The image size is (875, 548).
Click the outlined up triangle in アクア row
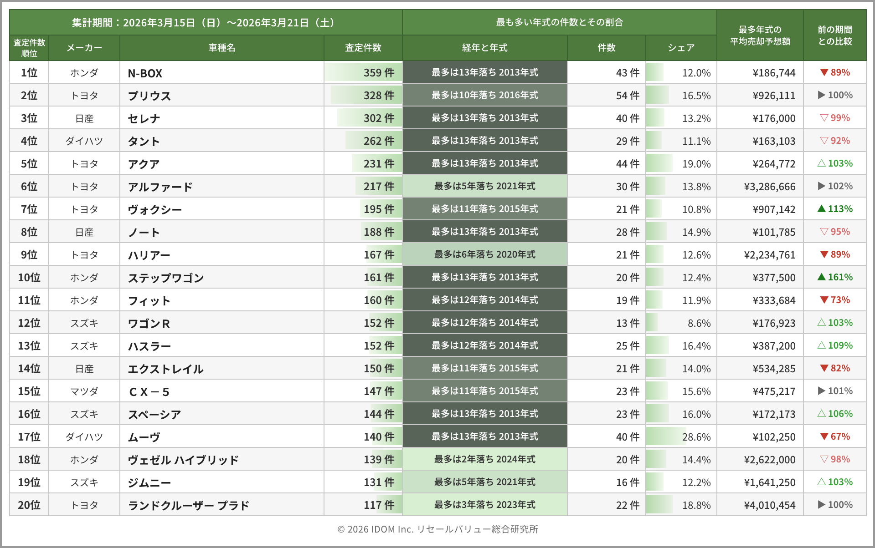tap(821, 163)
